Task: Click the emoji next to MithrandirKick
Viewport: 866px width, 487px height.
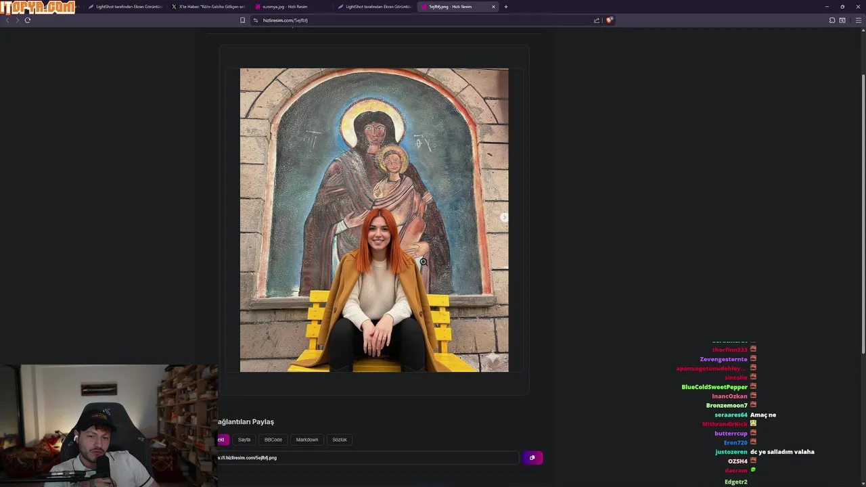Action: coord(753,423)
